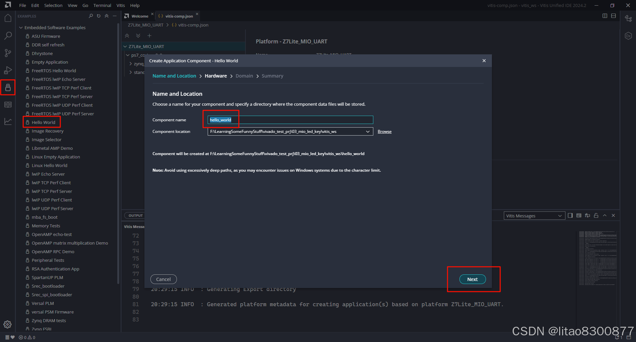Image resolution: width=636 pixels, height=342 pixels.
Task: Collapse Embedded Software Examples tree
Action: (x=21, y=28)
